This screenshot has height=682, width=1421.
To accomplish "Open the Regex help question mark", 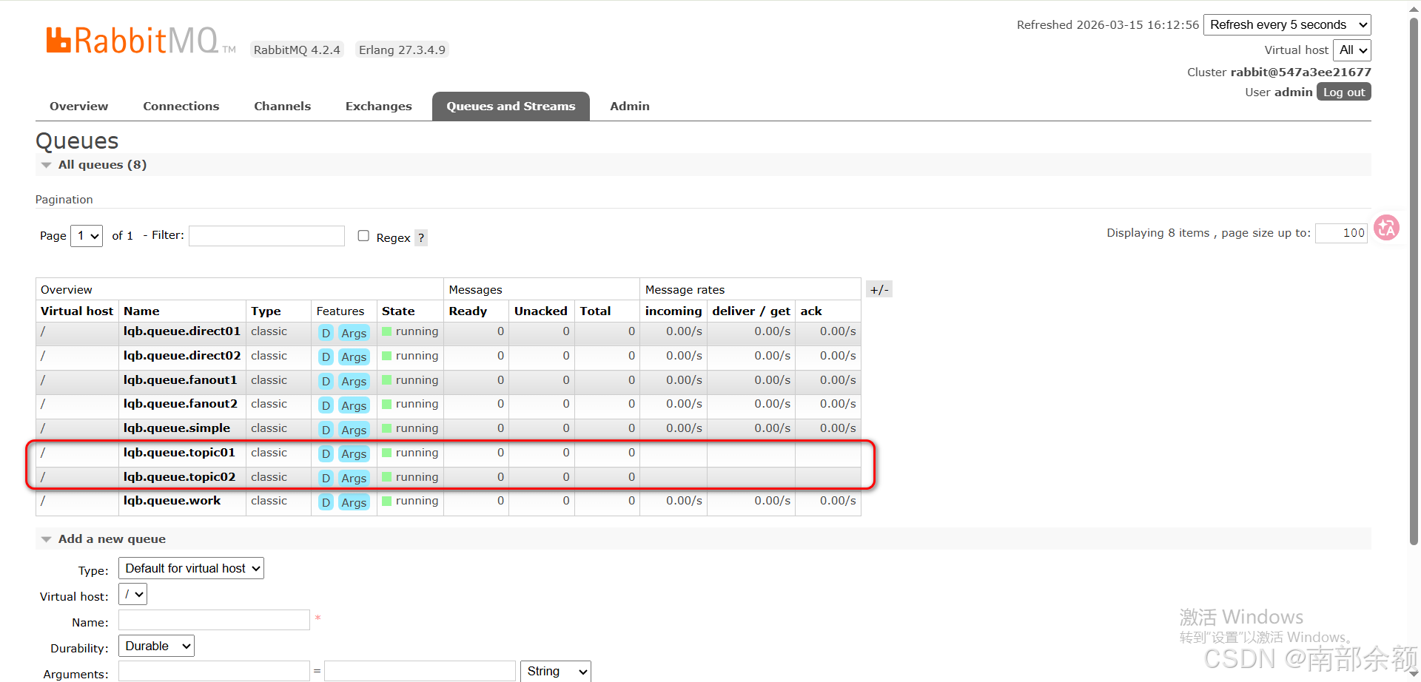I will coord(421,237).
